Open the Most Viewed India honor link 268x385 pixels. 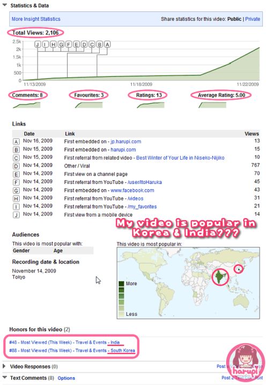coord(64,342)
